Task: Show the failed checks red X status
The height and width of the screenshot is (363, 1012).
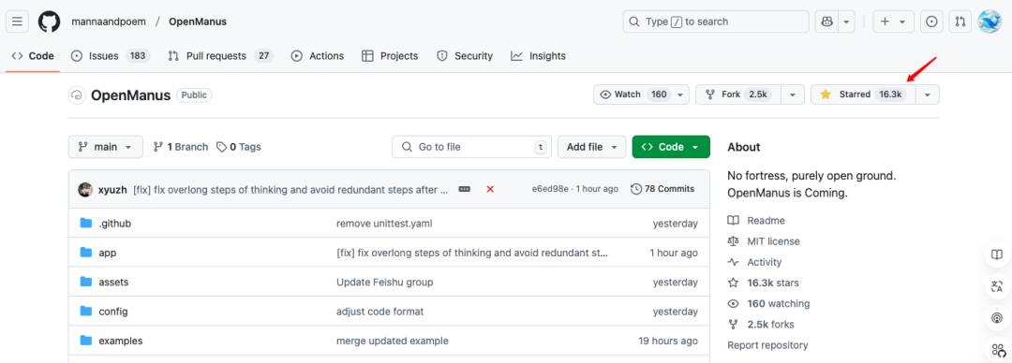Action: (x=490, y=189)
